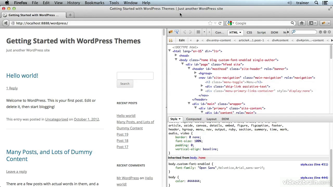Click search magnifier in Google box

(x=292, y=23)
